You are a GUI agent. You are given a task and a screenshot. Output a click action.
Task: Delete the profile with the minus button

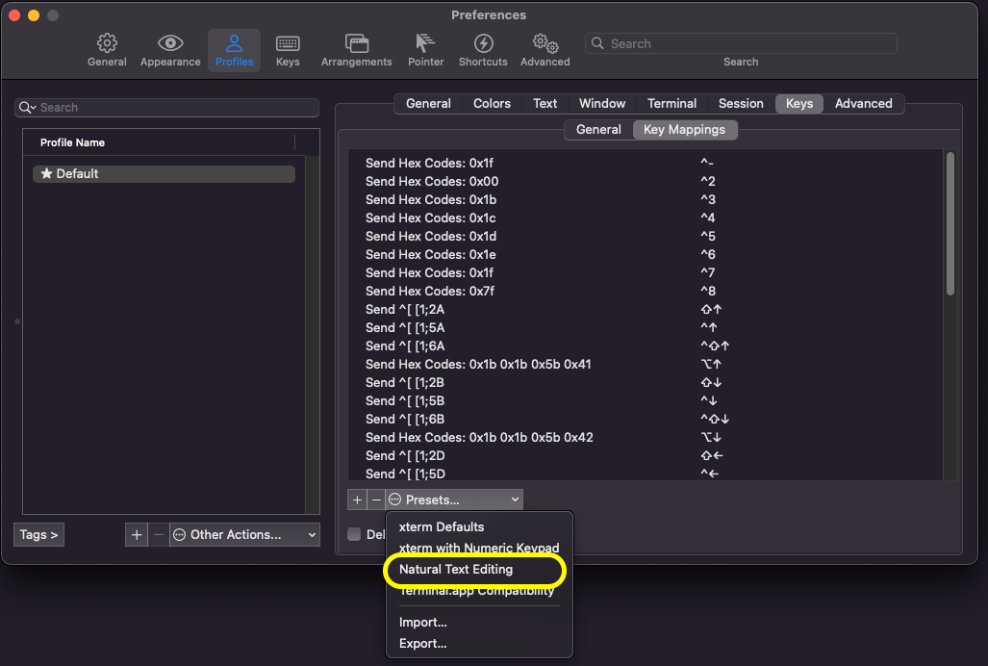click(159, 535)
